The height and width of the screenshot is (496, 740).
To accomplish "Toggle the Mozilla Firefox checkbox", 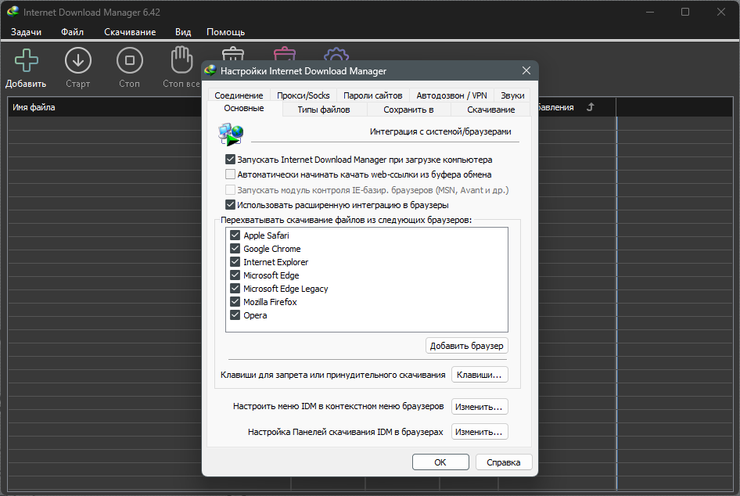I will click(235, 302).
